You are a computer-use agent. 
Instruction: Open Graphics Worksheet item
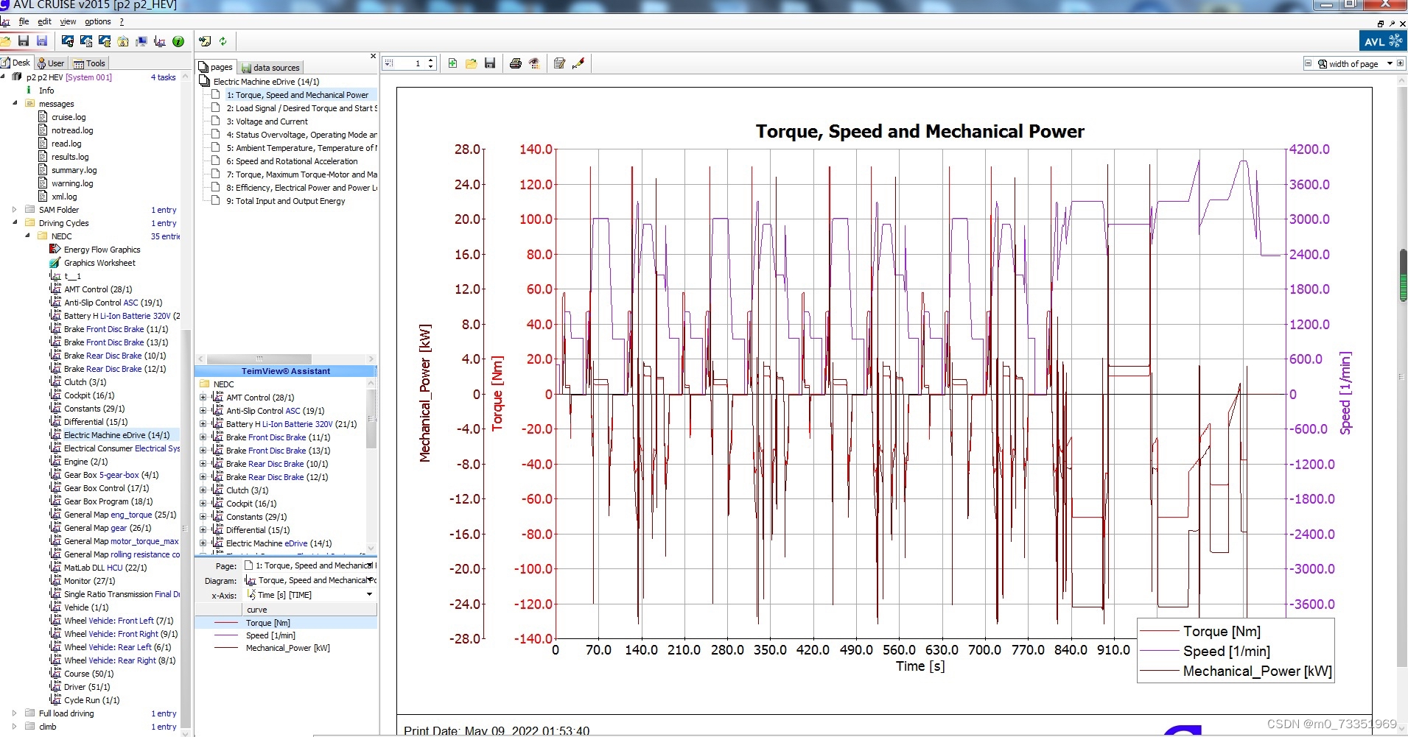[99, 263]
